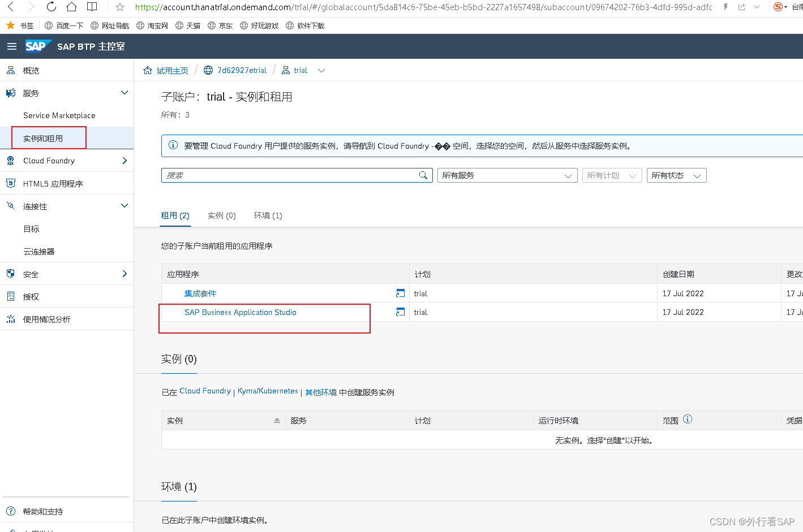The height and width of the screenshot is (532, 803).
Task: Click the Cloud Foundry sidebar icon
Action: [11, 161]
